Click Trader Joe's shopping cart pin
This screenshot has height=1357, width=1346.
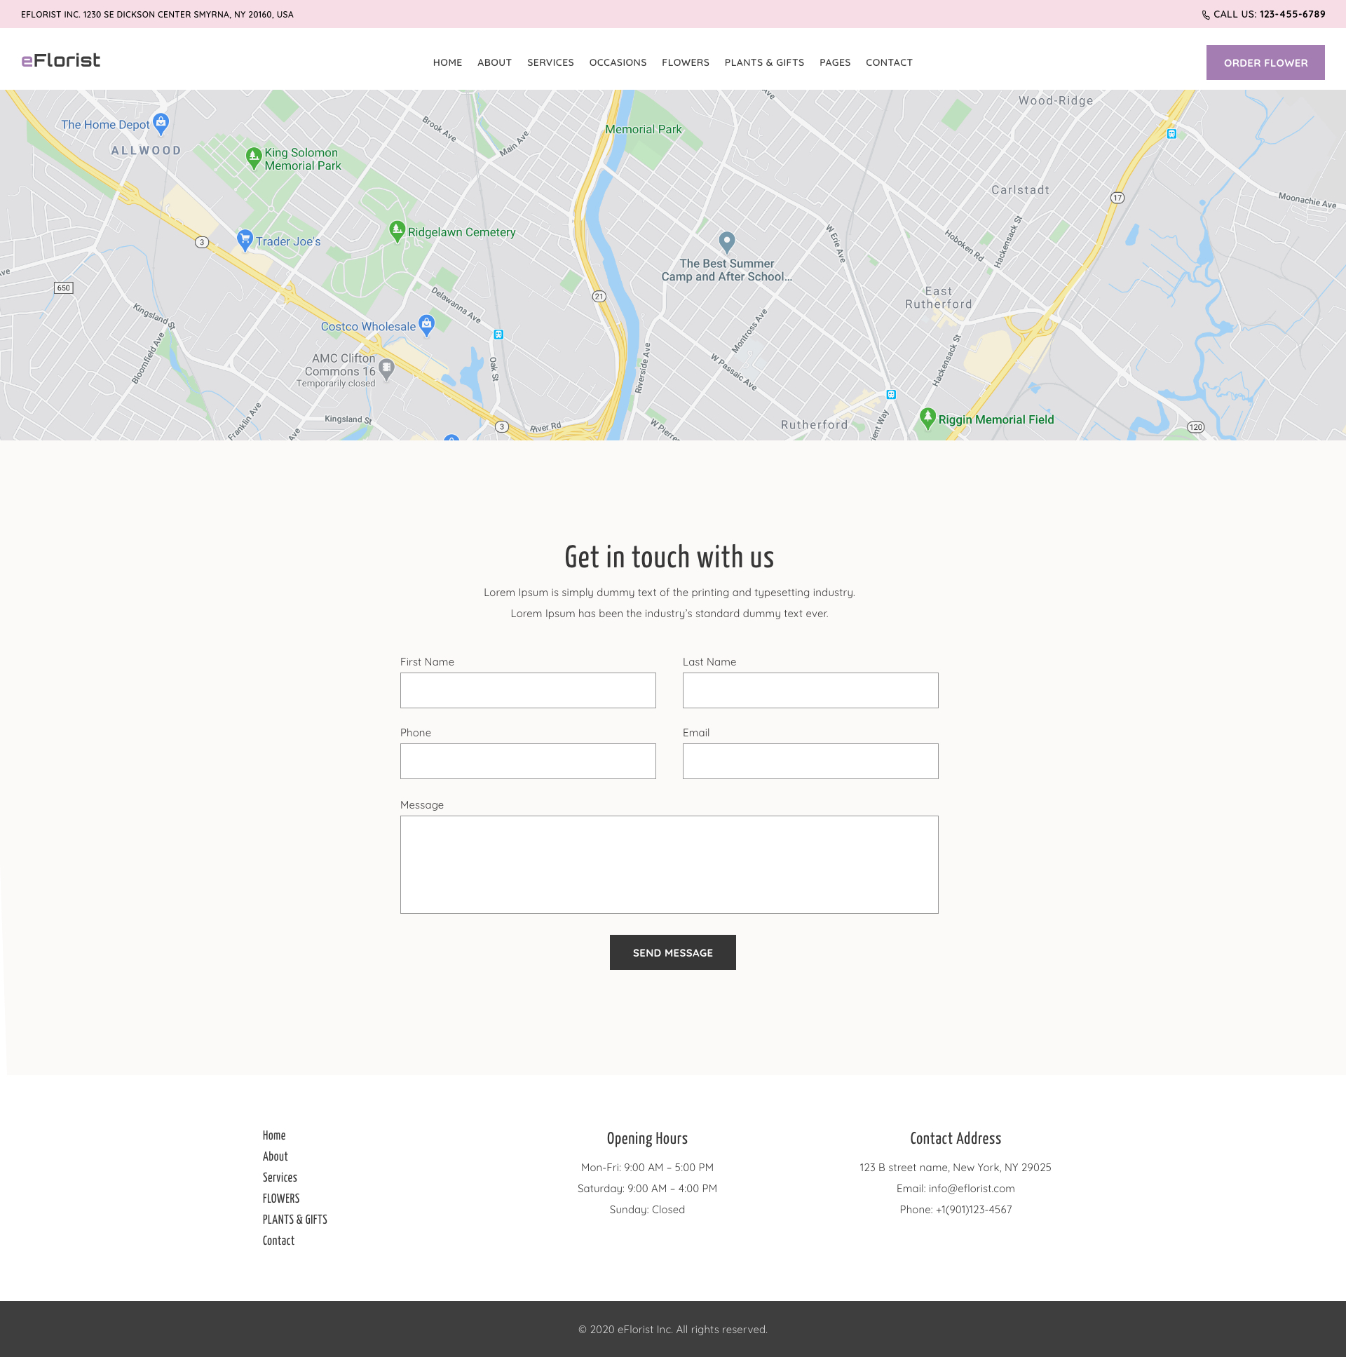(x=245, y=240)
